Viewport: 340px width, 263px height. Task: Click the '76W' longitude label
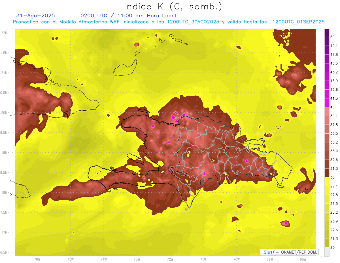tap(37, 259)
